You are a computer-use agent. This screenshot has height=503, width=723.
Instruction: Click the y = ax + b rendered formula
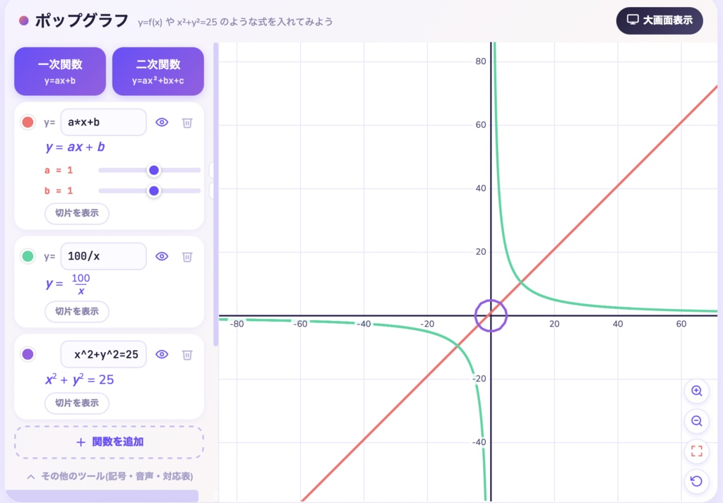click(75, 147)
